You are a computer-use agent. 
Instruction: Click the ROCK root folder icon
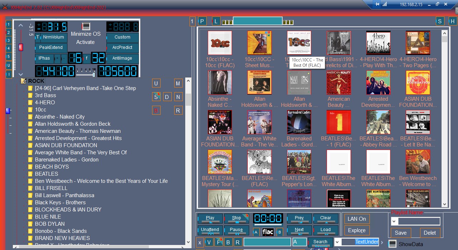click(24, 81)
